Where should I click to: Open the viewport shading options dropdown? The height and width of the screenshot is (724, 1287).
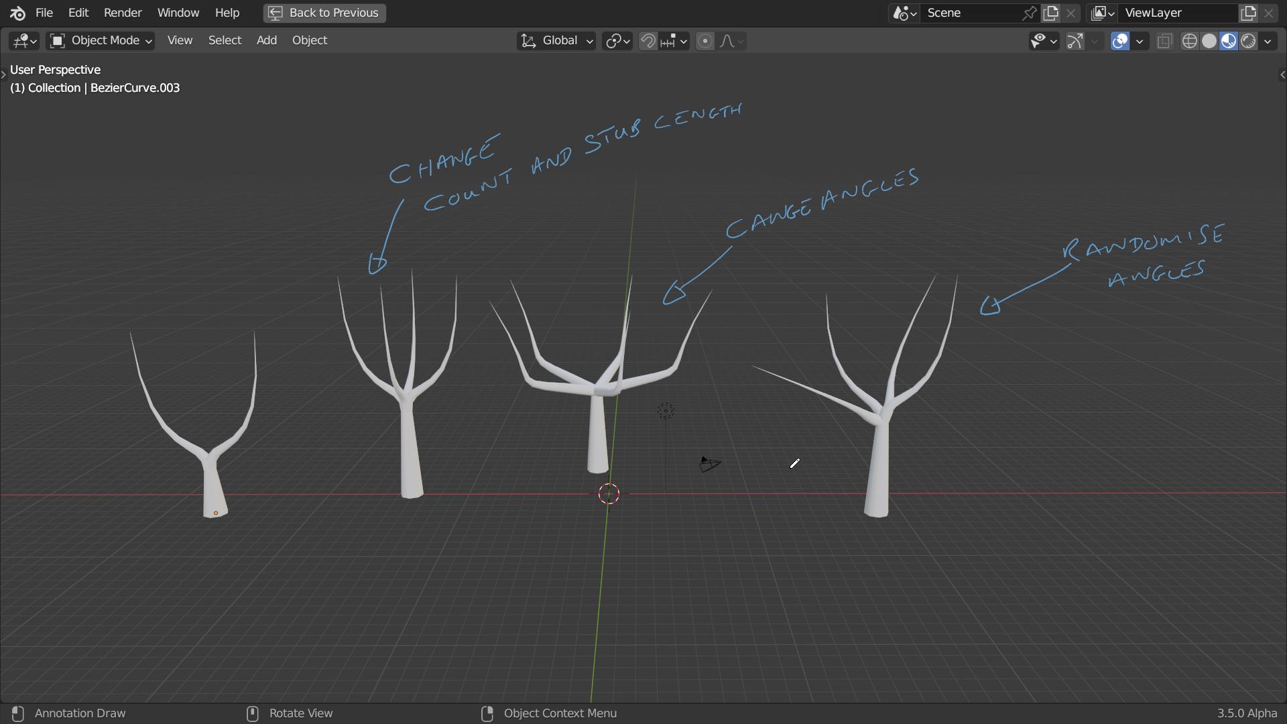pyautogui.click(x=1268, y=41)
